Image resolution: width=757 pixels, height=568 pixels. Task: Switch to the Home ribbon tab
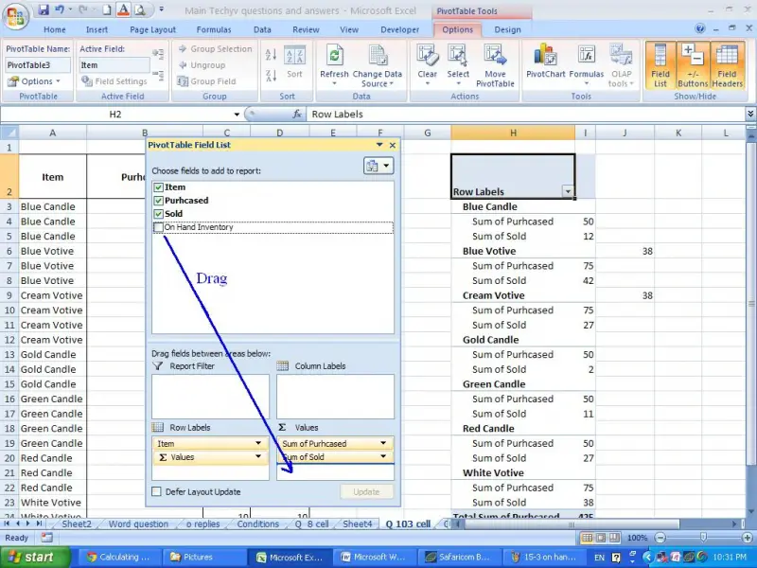55,29
